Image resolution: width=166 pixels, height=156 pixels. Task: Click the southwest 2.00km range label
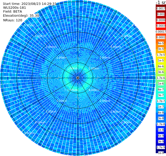(x=62, y=101)
